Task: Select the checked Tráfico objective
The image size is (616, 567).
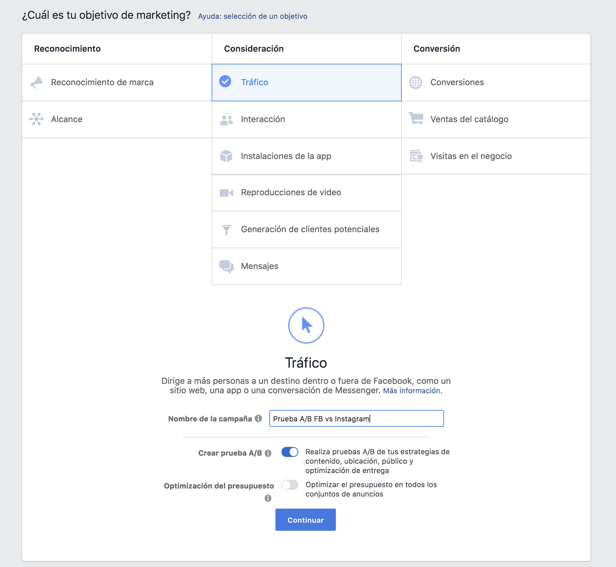Action: pyautogui.click(x=254, y=82)
